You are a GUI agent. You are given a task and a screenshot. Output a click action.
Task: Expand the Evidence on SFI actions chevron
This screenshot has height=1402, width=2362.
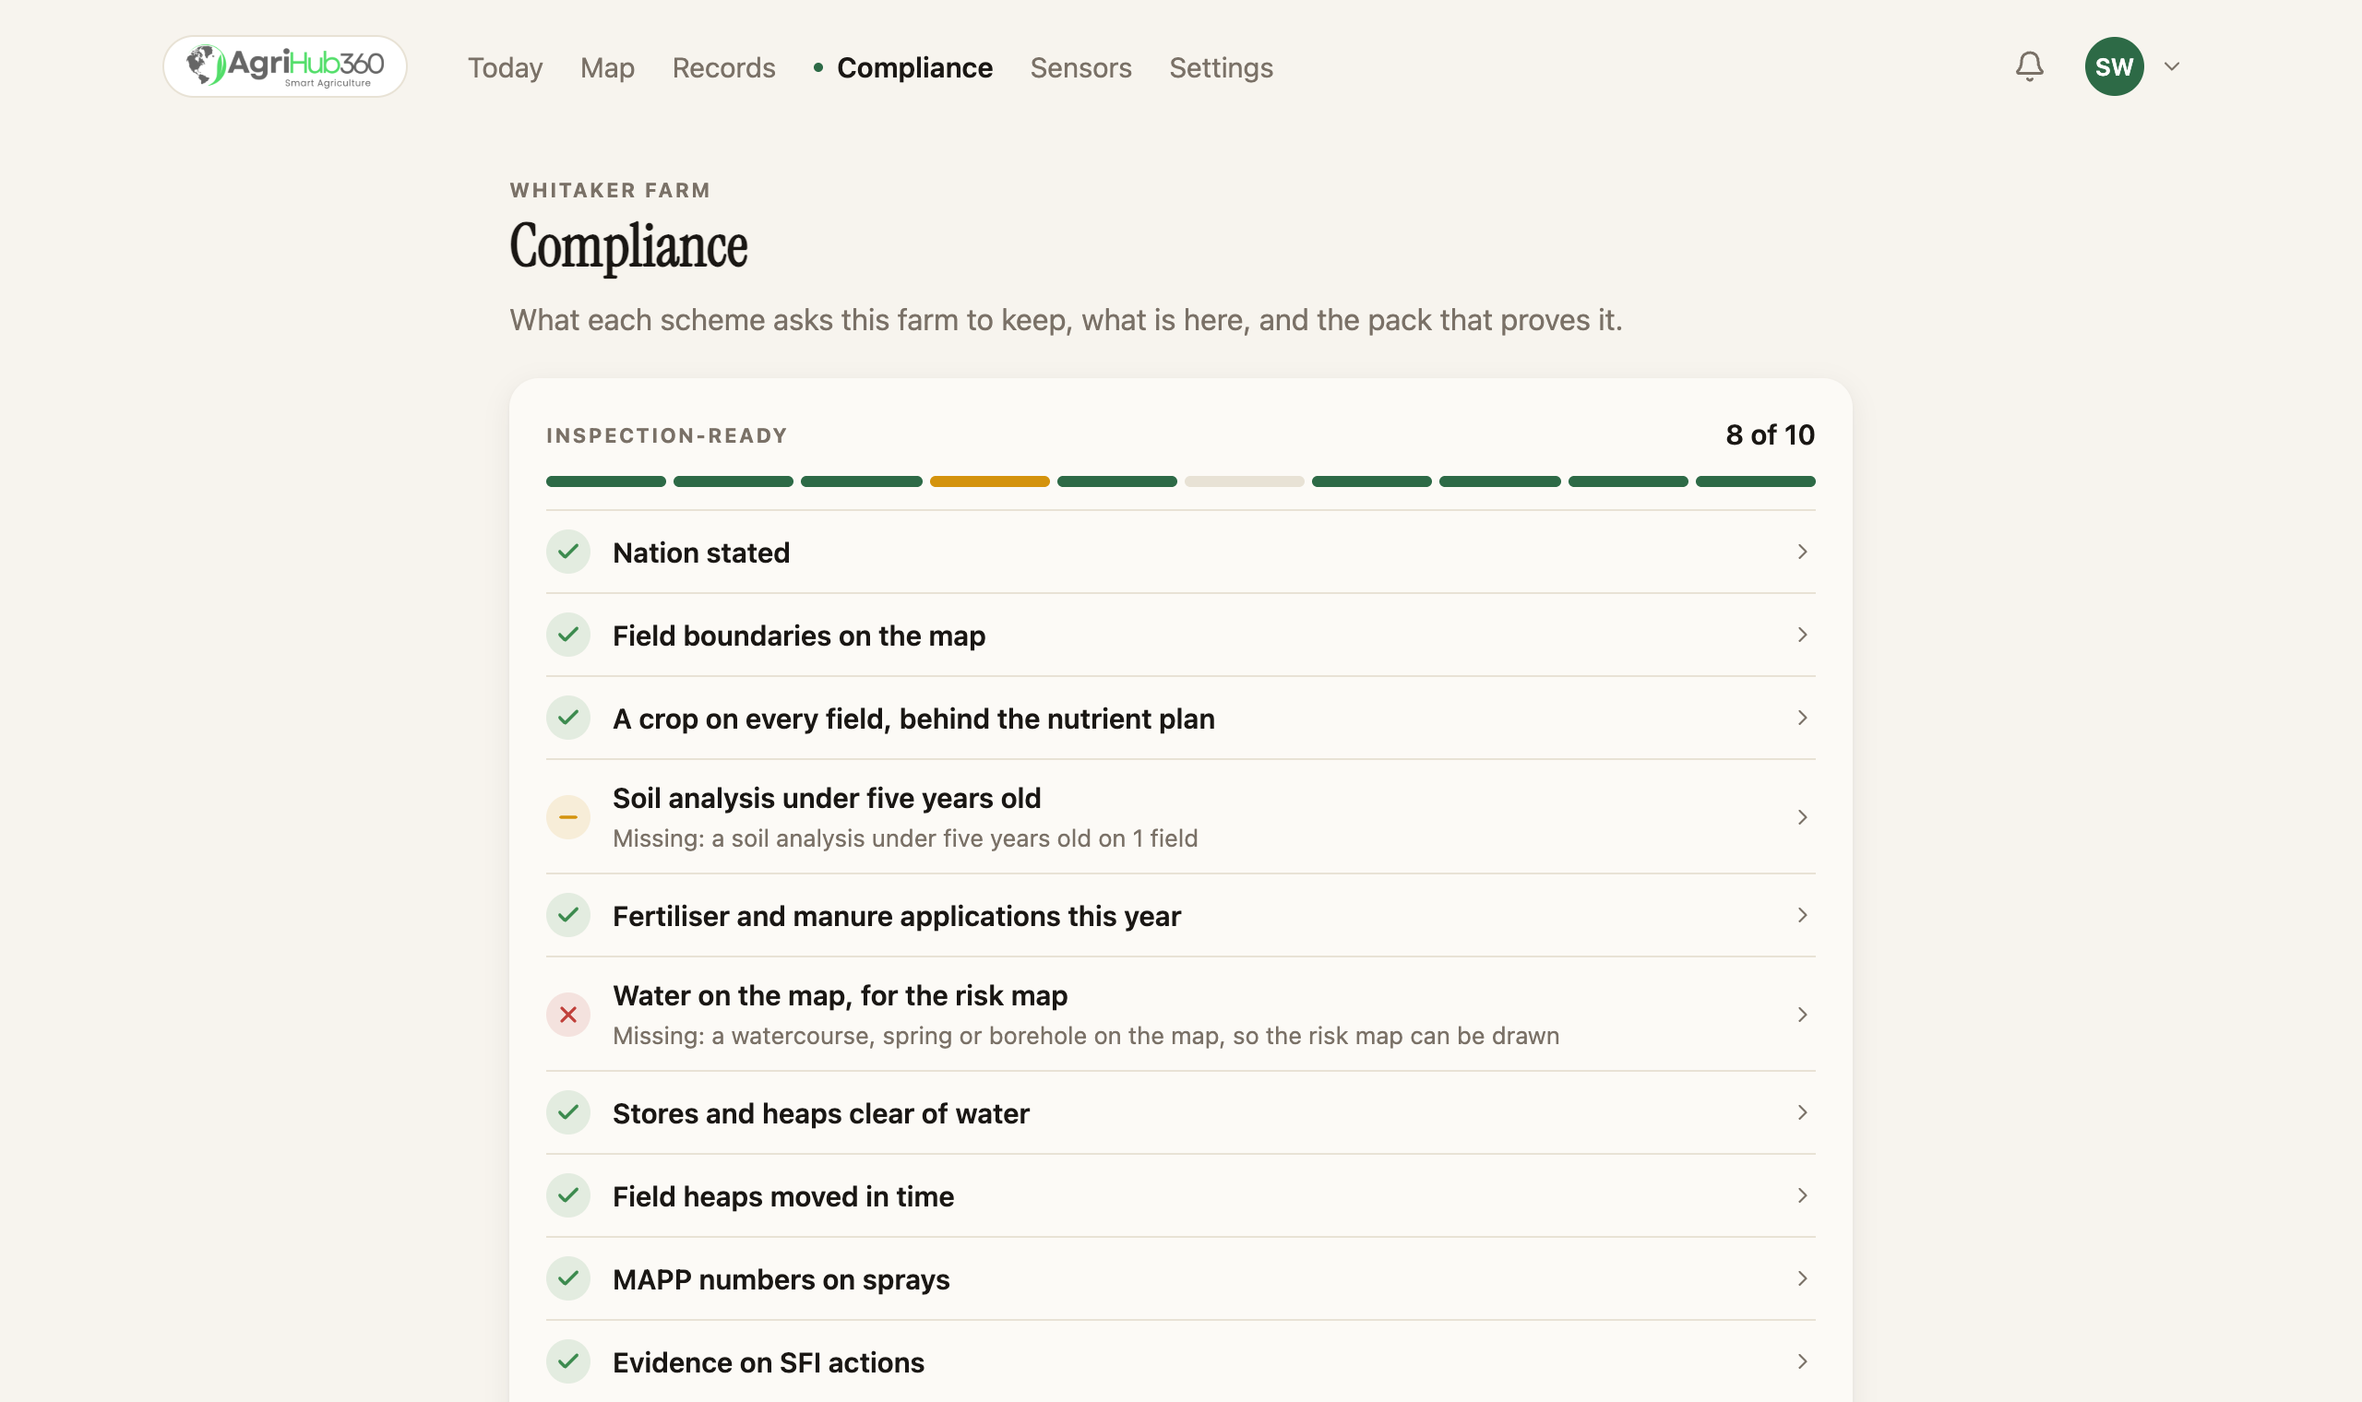(x=1802, y=1362)
